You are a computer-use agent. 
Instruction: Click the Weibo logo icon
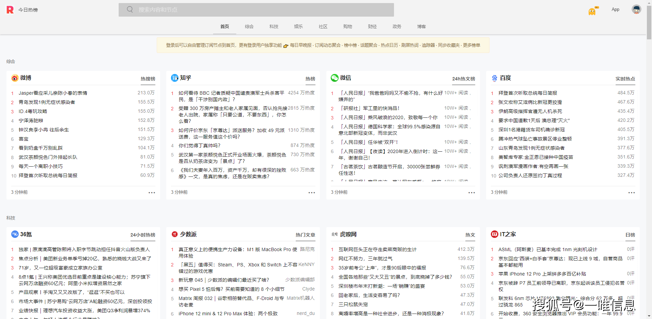click(x=15, y=78)
